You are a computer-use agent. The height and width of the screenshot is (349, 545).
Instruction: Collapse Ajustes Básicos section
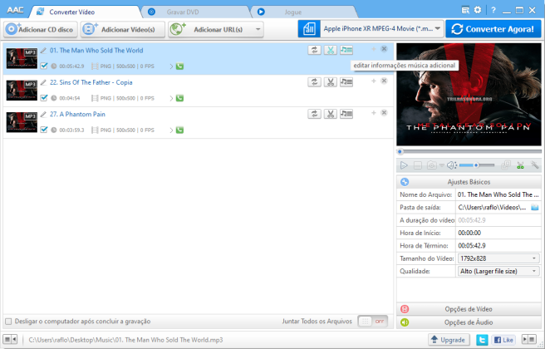tap(469, 182)
